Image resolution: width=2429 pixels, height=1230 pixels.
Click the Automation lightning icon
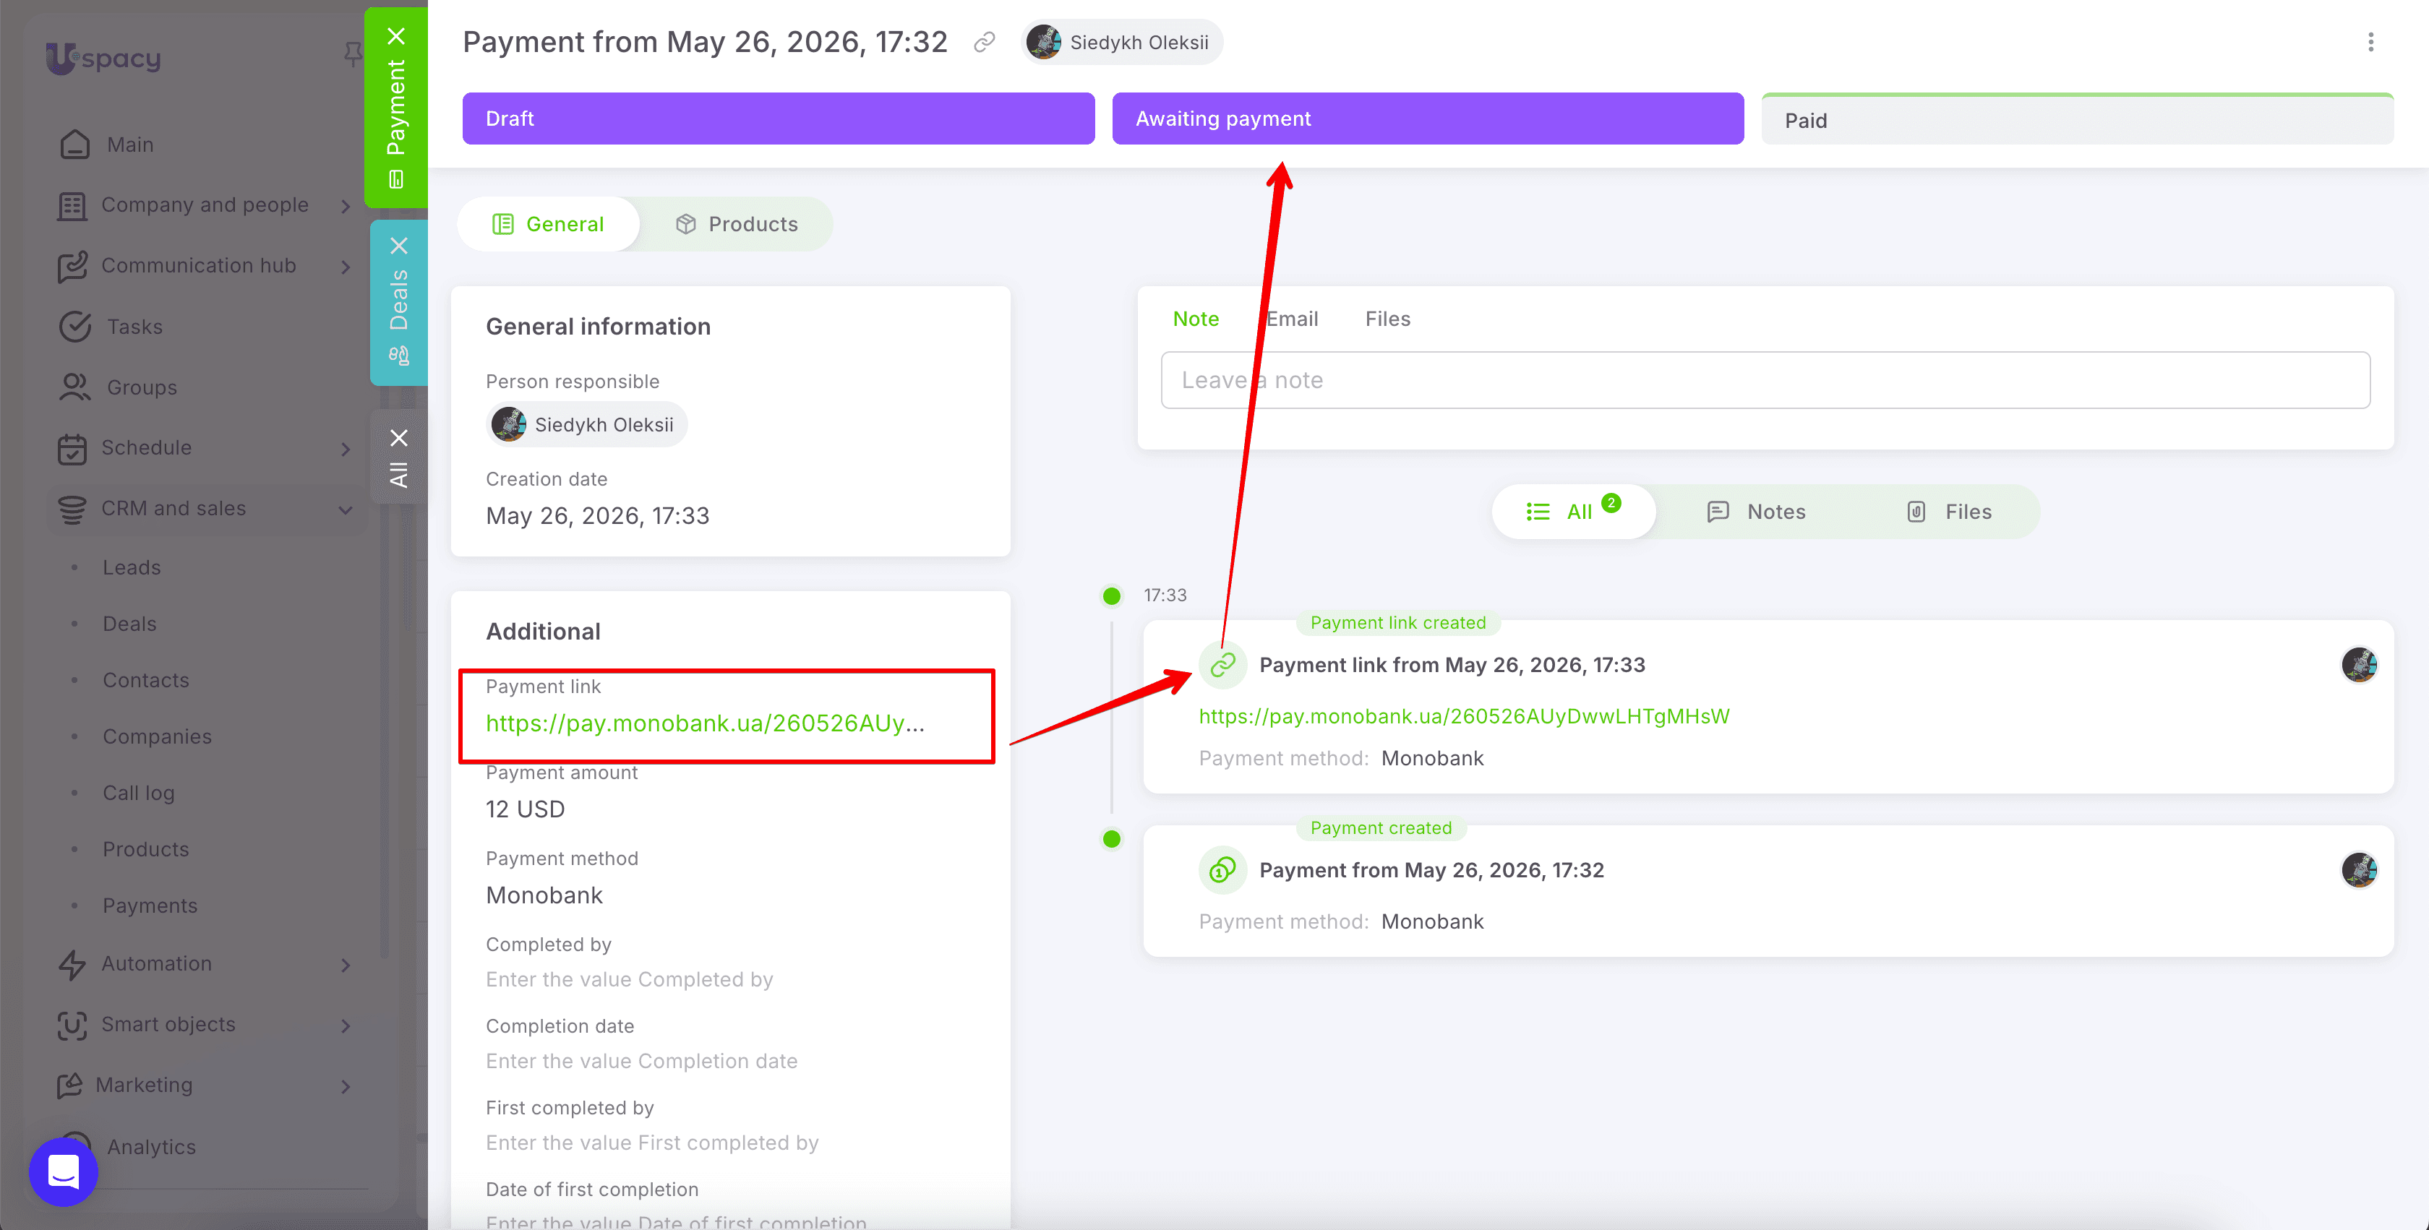(72, 964)
